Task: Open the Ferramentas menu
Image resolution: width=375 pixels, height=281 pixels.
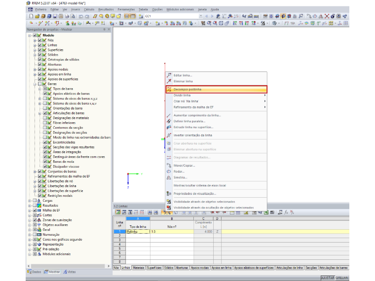Action: (126, 9)
